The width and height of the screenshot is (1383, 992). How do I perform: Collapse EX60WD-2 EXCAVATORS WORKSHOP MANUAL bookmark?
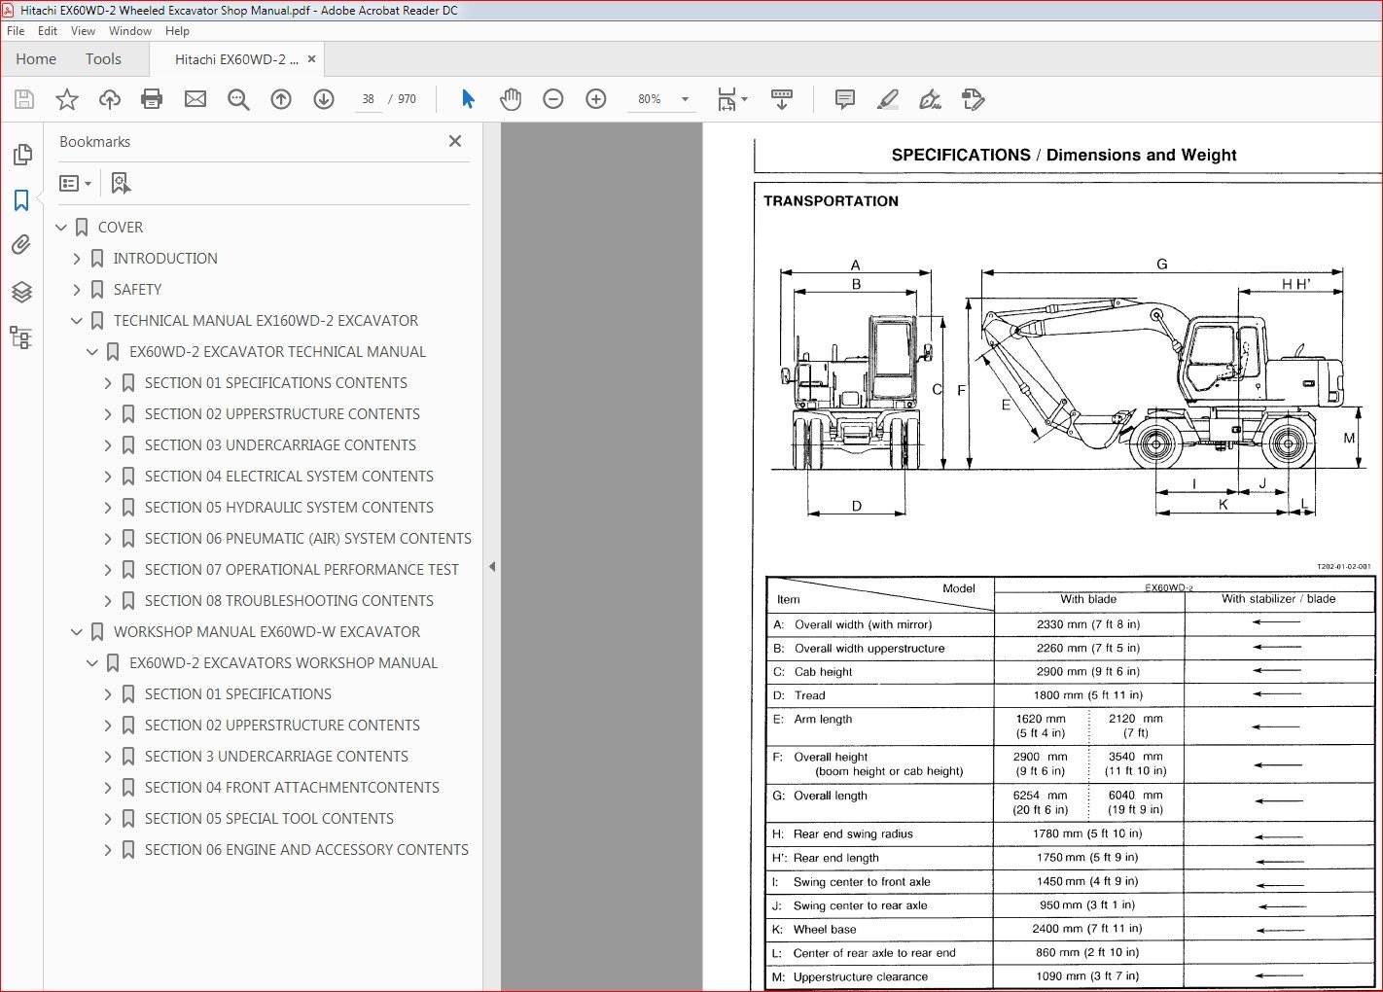point(92,663)
